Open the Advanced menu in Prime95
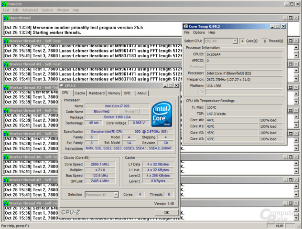The image size is (302, 229). pos(30,10)
